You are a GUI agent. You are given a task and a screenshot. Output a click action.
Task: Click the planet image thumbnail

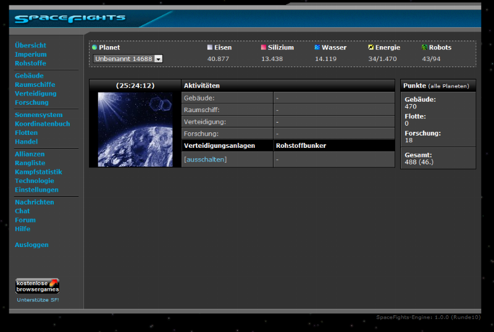[135, 129]
